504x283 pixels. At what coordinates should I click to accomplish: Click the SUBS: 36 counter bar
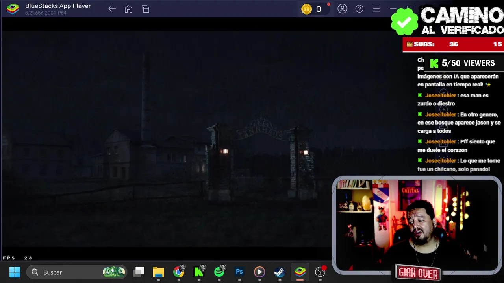click(x=453, y=44)
